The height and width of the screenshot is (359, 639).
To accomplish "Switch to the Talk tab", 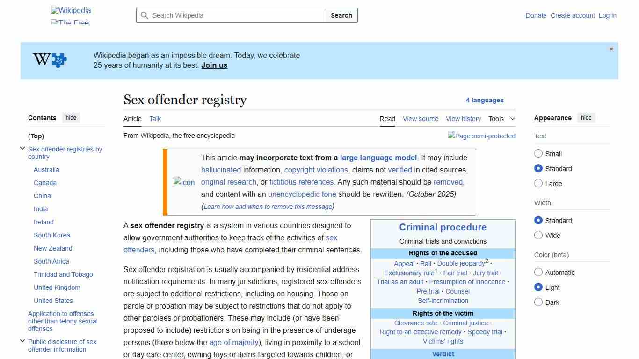I will click(x=155, y=119).
